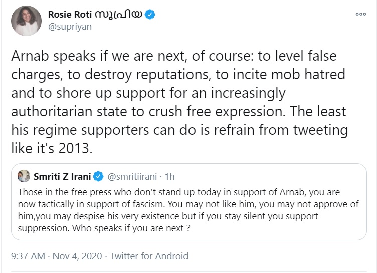377x273 pixels.
Task: Open the quoted tweet's text starting 'Those in the free press'
Action: point(188,210)
